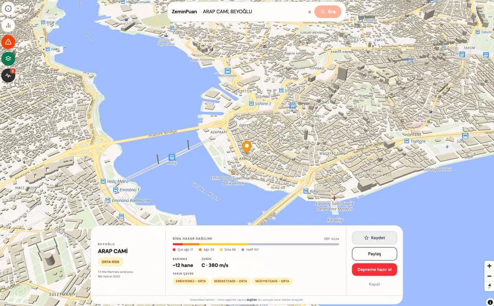Select the MÜEYYETZADE - ORTA neighborhood chip
The height and width of the screenshot is (306, 494).
272,281
